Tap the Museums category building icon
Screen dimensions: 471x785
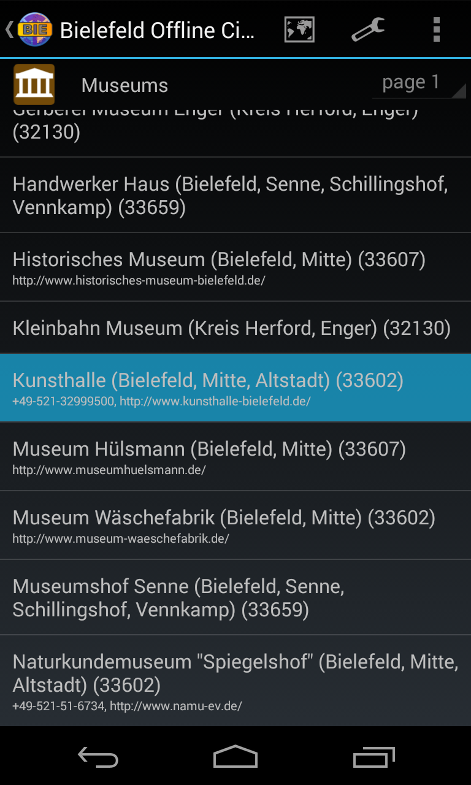[34, 84]
